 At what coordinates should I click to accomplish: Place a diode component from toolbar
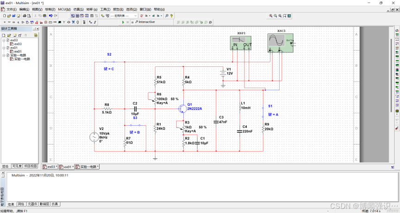coord(14,22)
